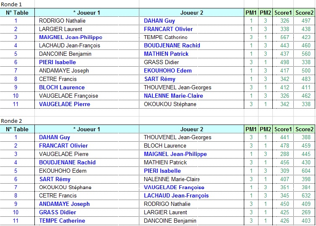Click 'Score2' header in Ronde 2
The width and height of the screenshot is (316, 226).
(x=305, y=129)
